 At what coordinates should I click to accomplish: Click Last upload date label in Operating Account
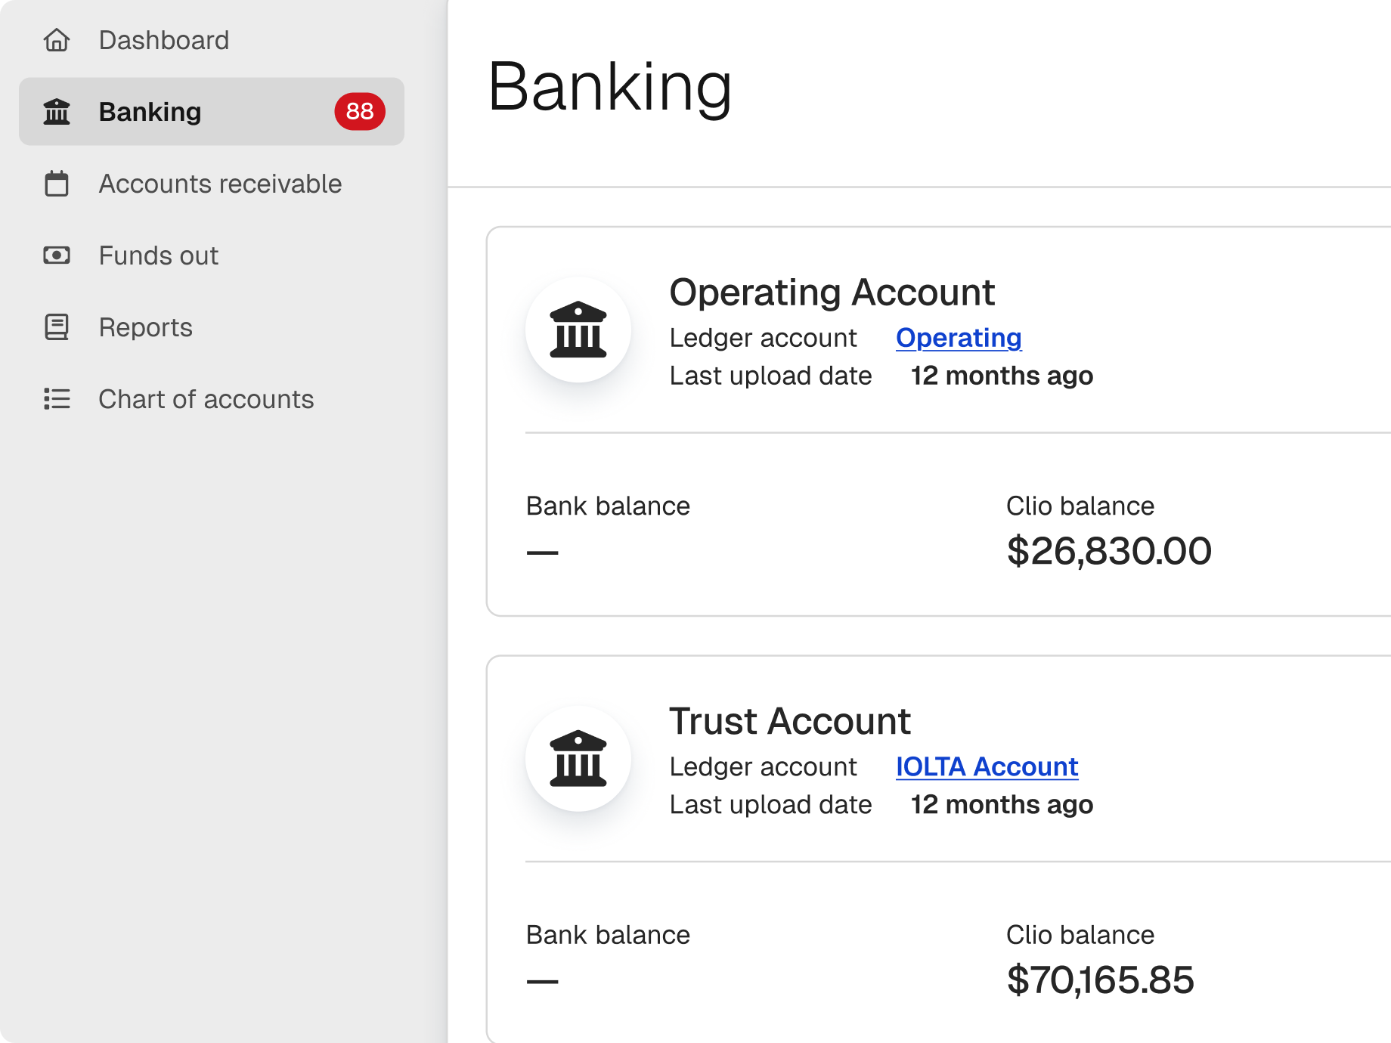[771, 376]
